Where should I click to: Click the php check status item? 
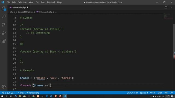(20, 93)
